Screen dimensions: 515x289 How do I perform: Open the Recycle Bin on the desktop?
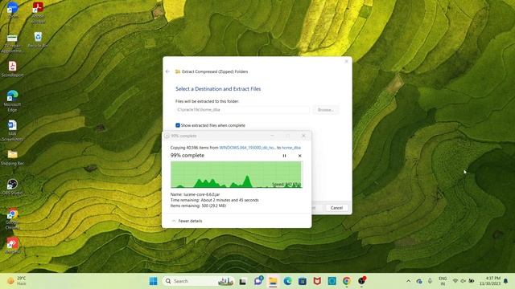tap(38, 39)
